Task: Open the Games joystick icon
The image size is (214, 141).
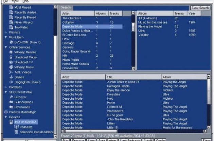Action: (11, 77)
